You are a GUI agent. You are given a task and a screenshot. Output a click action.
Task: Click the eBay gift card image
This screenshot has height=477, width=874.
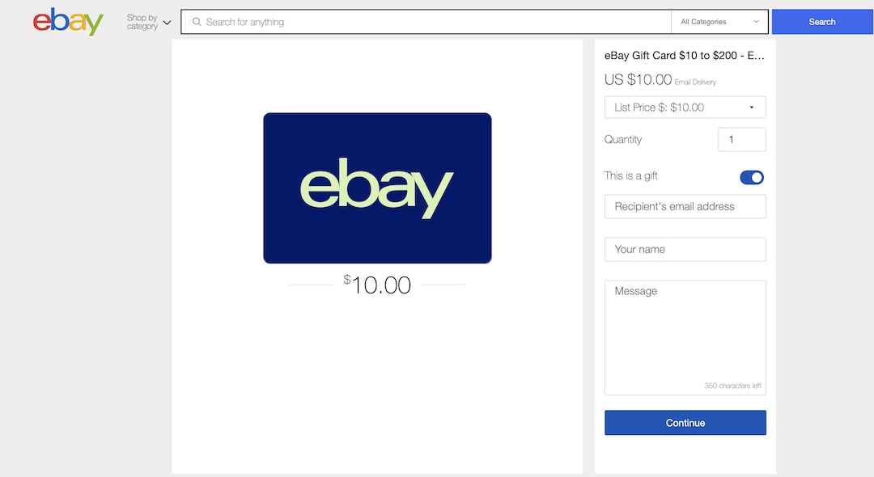tap(377, 188)
